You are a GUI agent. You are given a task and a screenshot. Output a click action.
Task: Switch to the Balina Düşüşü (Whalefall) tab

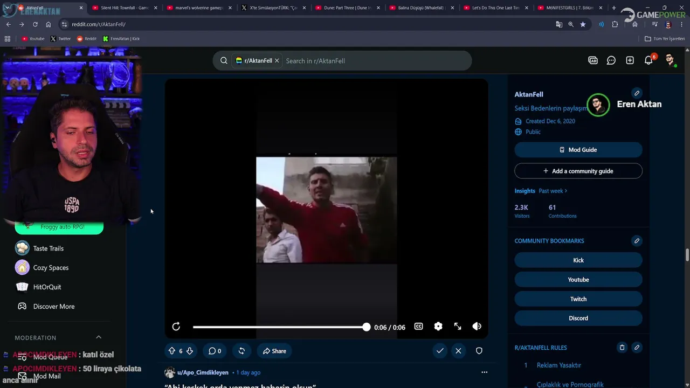pyautogui.click(x=422, y=8)
